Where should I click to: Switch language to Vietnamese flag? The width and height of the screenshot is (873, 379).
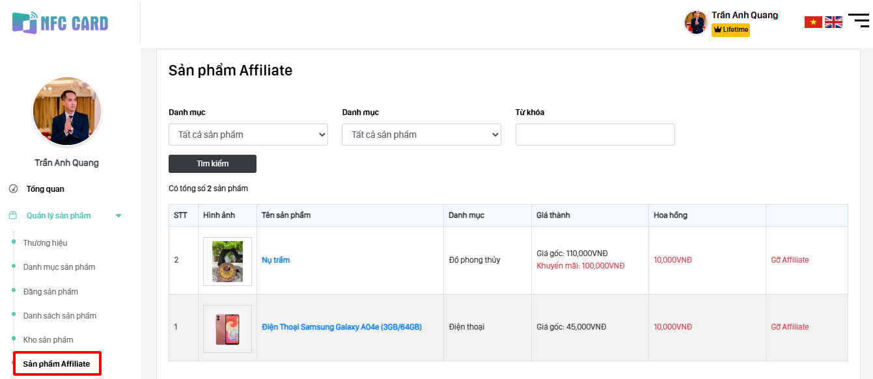click(x=813, y=22)
